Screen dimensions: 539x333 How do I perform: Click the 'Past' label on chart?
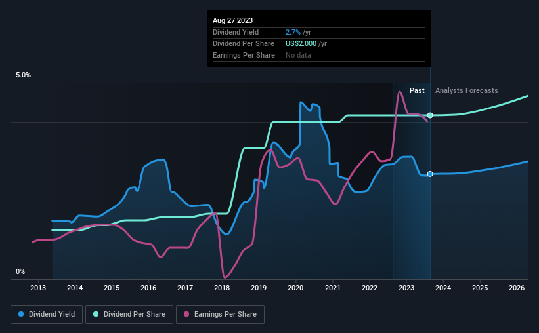coord(417,90)
